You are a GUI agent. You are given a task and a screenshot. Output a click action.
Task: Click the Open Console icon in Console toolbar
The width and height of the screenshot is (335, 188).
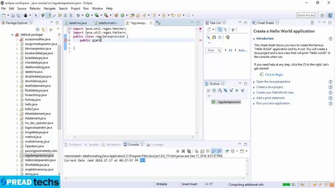242,151
